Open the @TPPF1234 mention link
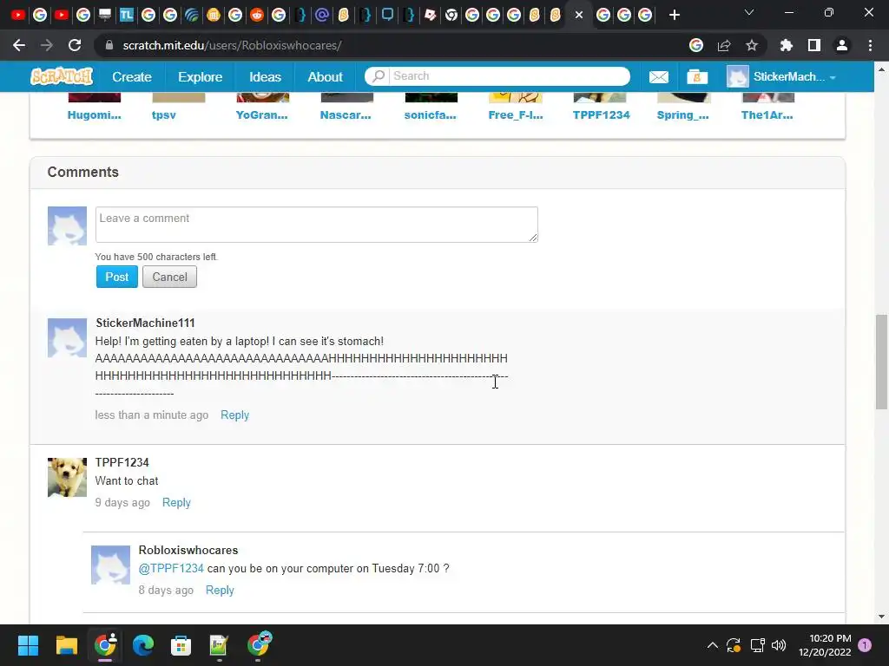The width and height of the screenshot is (889, 666). (171, 568)
